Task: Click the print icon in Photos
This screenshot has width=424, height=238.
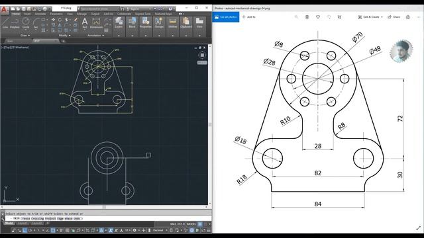Action: 408,17
